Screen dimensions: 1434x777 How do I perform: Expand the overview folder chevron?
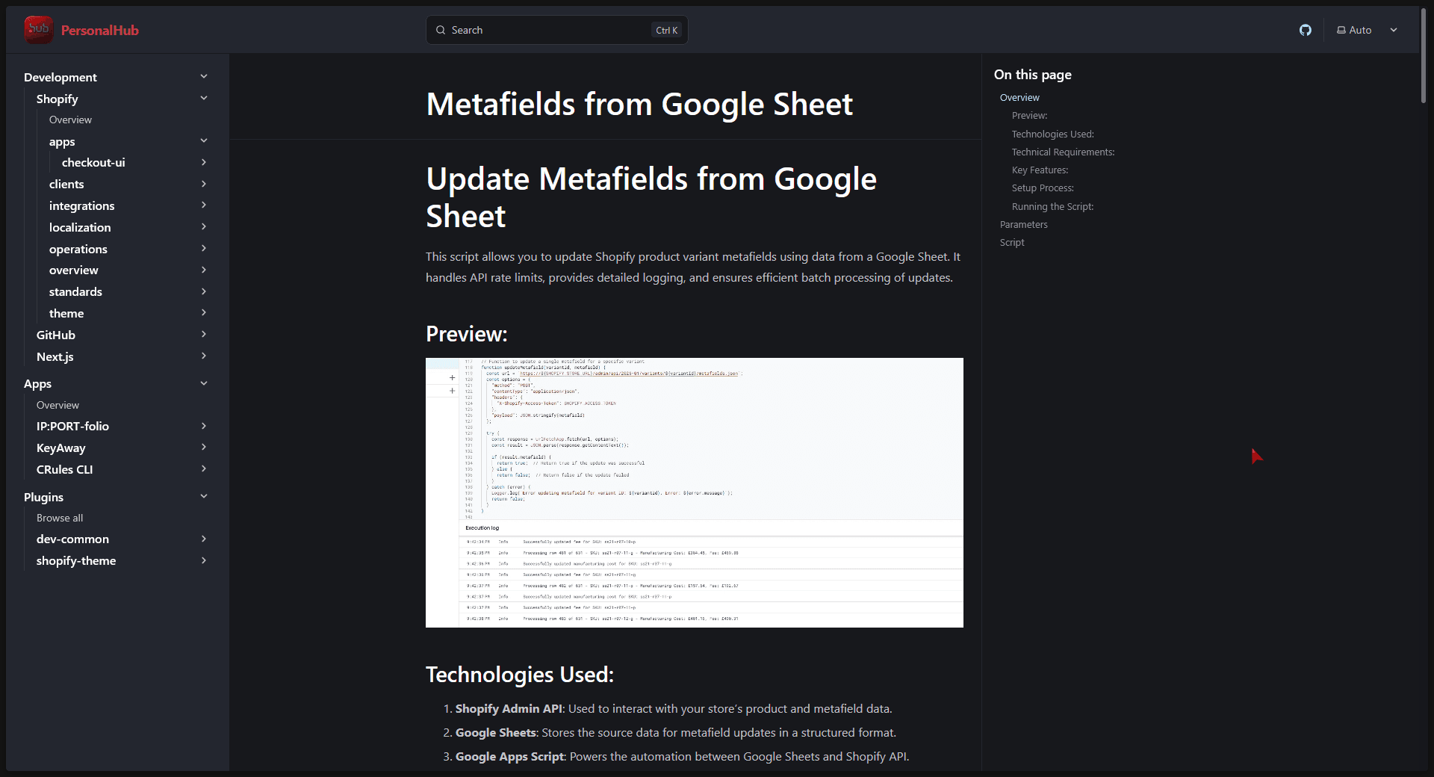[x=204, y=270]
